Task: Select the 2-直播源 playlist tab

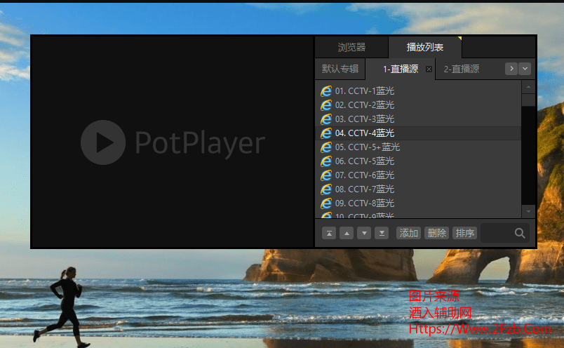Action: point(462,69)
